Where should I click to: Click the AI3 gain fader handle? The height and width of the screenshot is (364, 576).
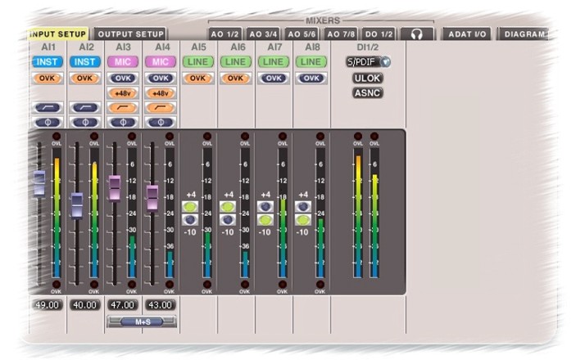click(115, 188)
